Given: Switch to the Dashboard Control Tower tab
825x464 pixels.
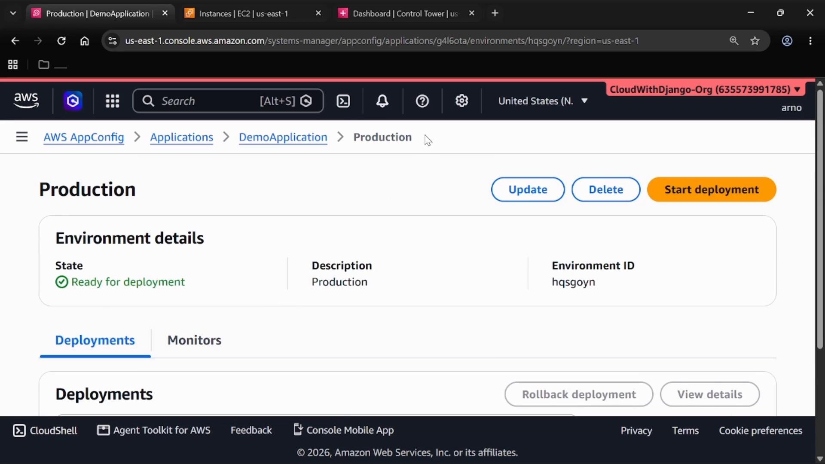Looking at the screenshot, I should coord(405,13).
